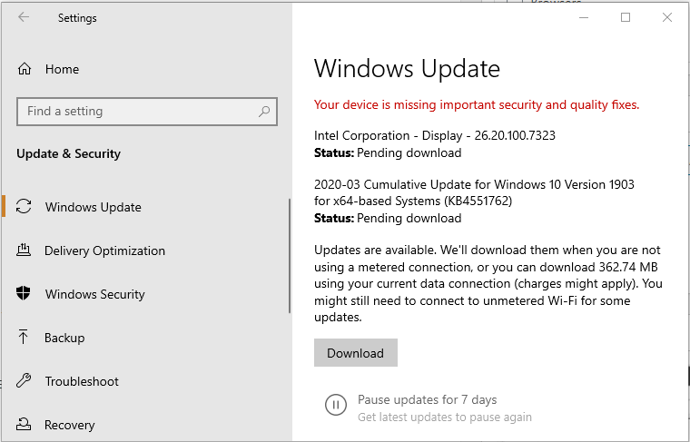
Task: Click the Recovery icon in sidebar
Action: tap(24, 424)
